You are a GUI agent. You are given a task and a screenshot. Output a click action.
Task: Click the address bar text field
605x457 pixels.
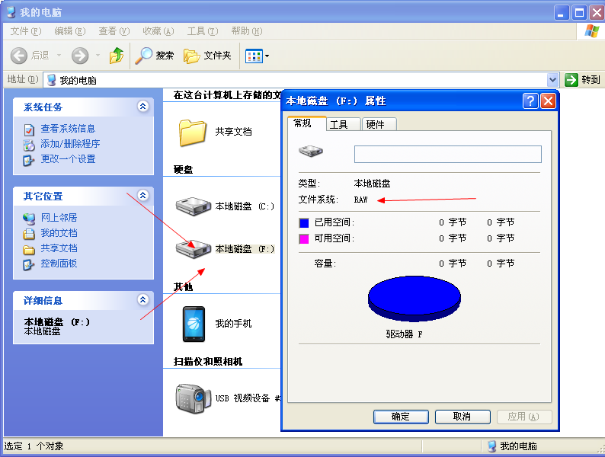point(301,80)
